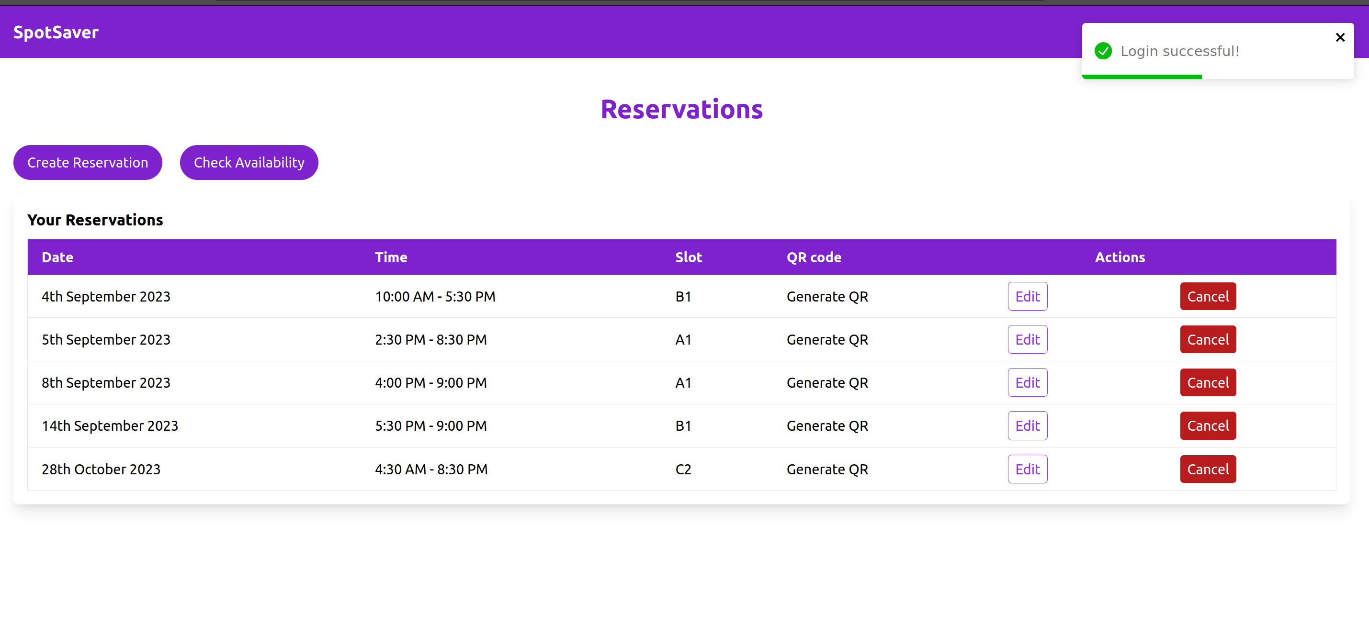Edit the 4th September 2023 reservation
1369x638 pixels.
(1027, 296)
